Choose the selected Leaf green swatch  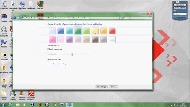click(x=78, y=31)
